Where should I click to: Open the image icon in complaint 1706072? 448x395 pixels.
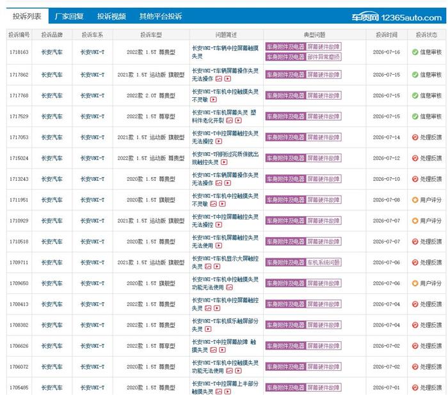(x=229, y=371)
